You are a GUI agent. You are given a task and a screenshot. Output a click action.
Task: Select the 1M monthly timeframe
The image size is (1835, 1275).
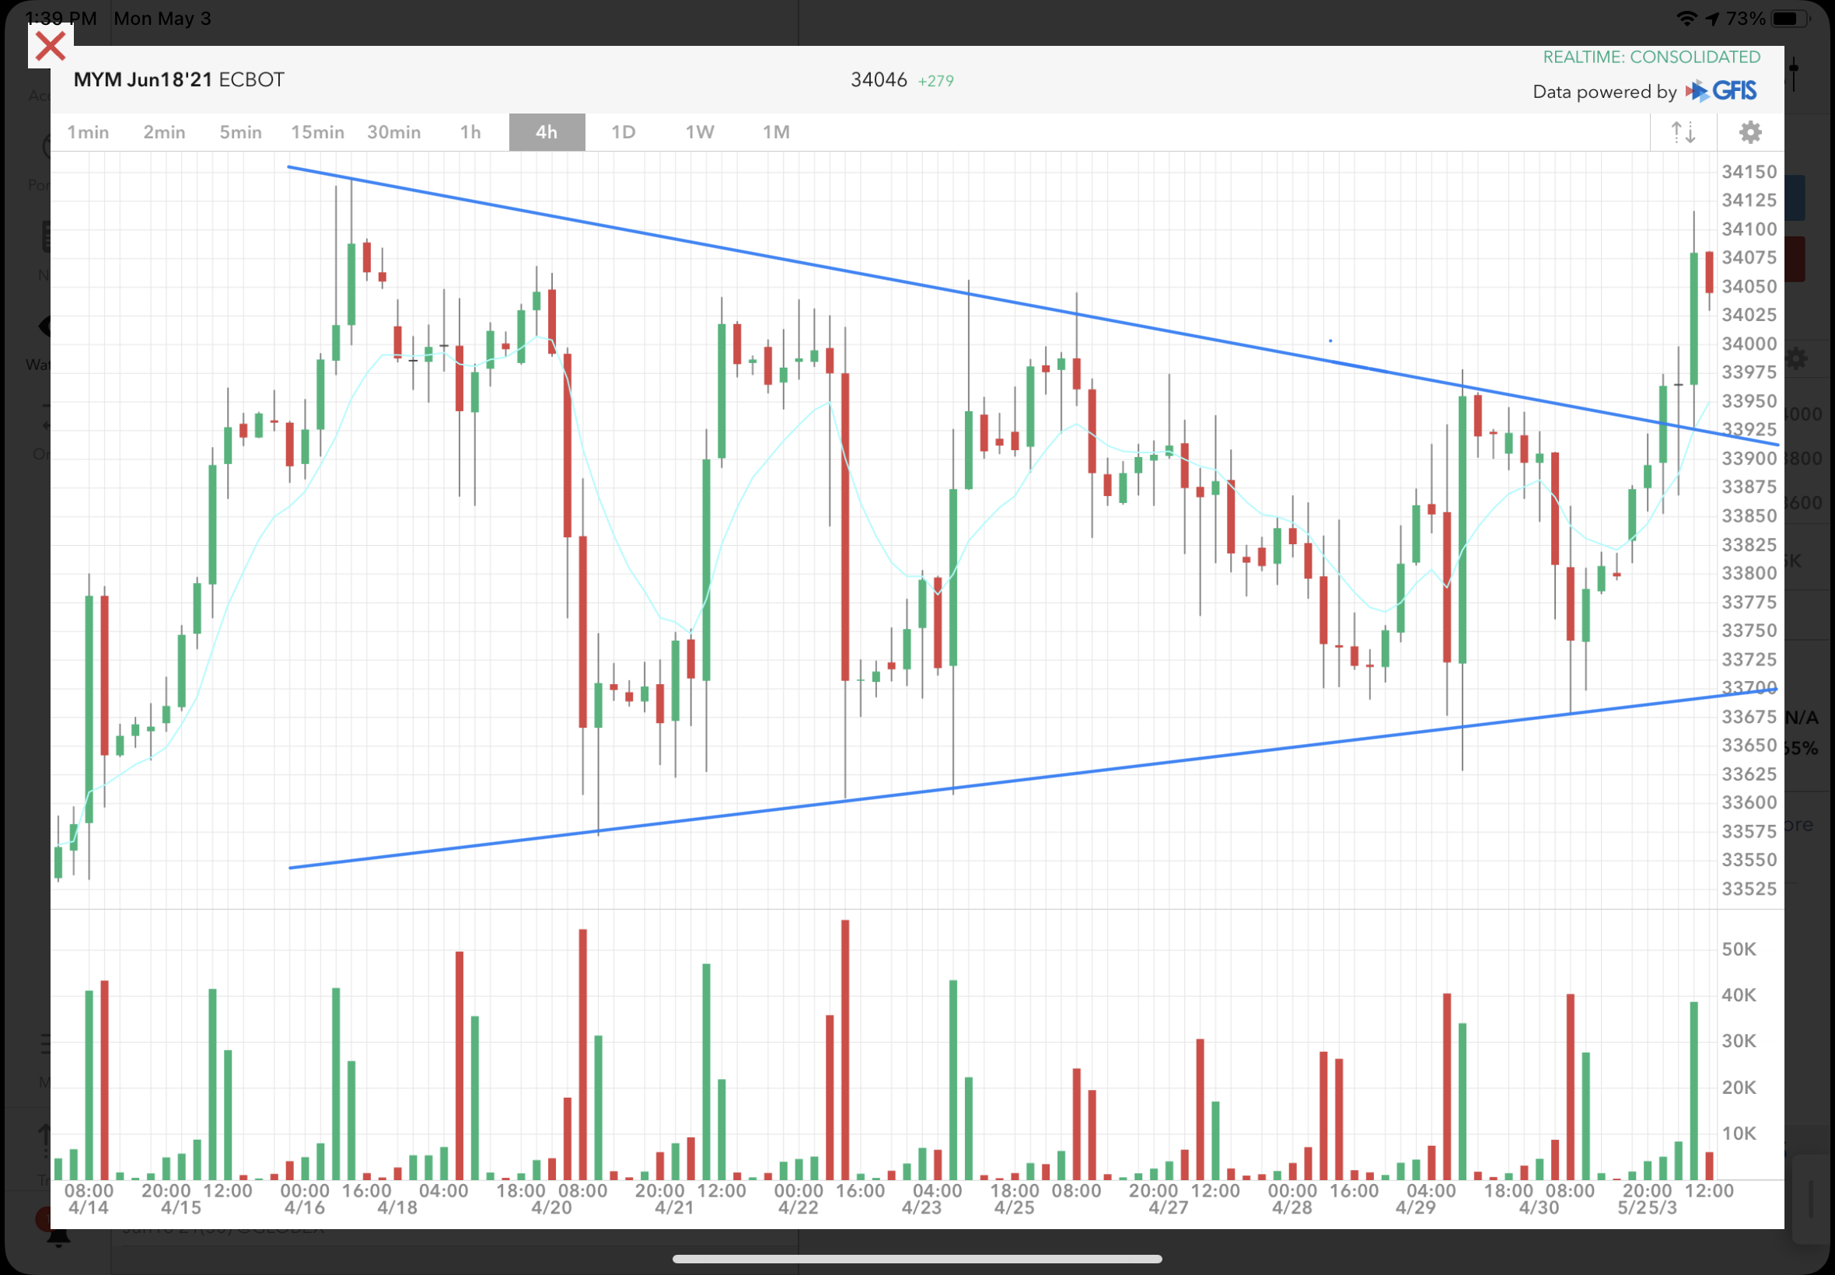coord(776,132)
